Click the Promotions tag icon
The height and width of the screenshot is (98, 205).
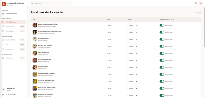[4, 49]
